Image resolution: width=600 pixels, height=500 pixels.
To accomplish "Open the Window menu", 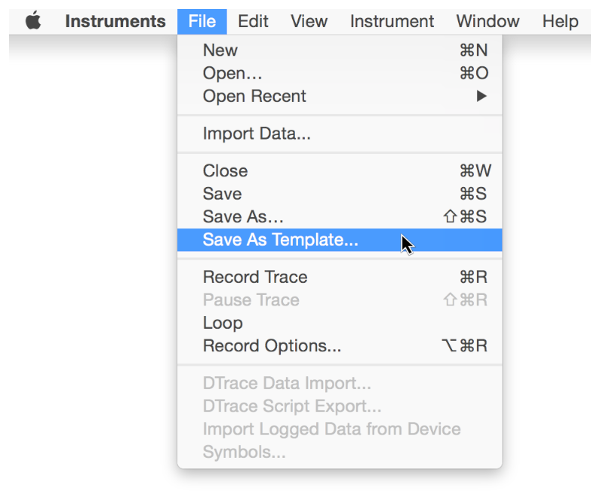I will click(488, 21).
